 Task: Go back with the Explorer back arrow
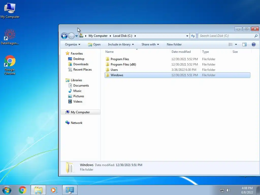(x=64, y=36)
